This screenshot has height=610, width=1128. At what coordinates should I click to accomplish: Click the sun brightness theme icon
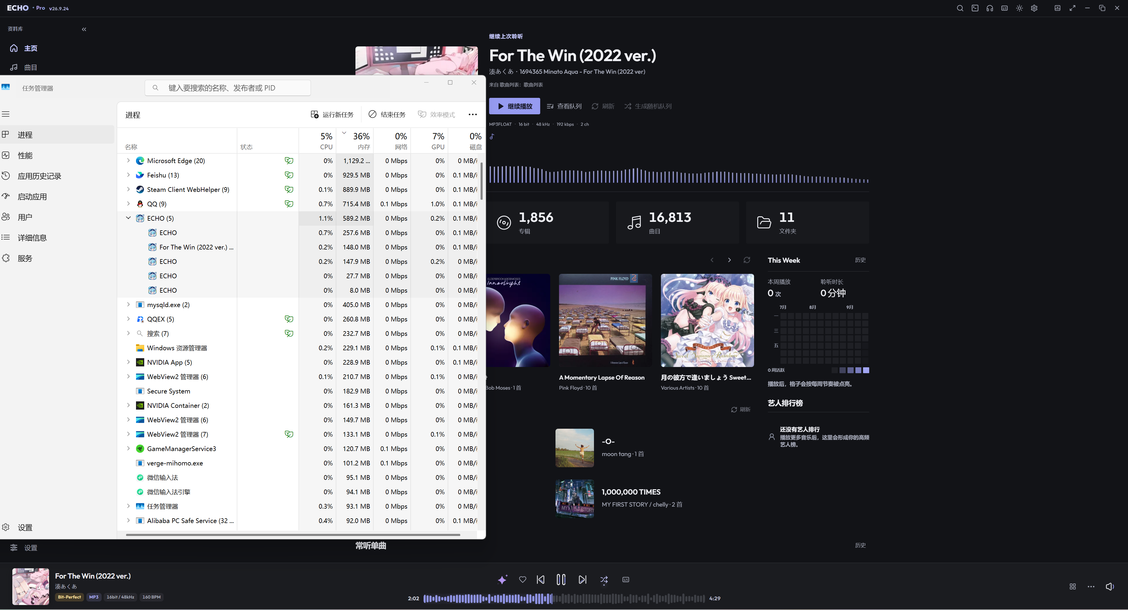(x=1019, y=8)
